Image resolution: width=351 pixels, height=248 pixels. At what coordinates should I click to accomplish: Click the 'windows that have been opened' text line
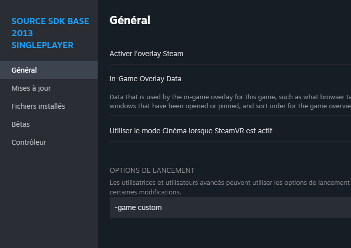230,106
